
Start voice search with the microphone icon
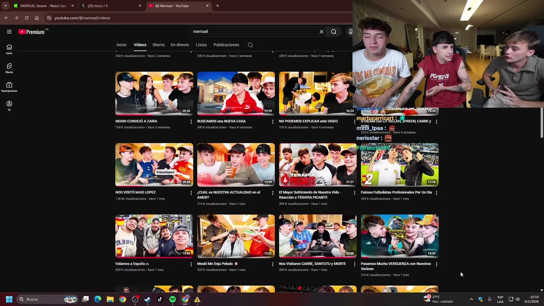pyautogui.click(x=350, y=31)
